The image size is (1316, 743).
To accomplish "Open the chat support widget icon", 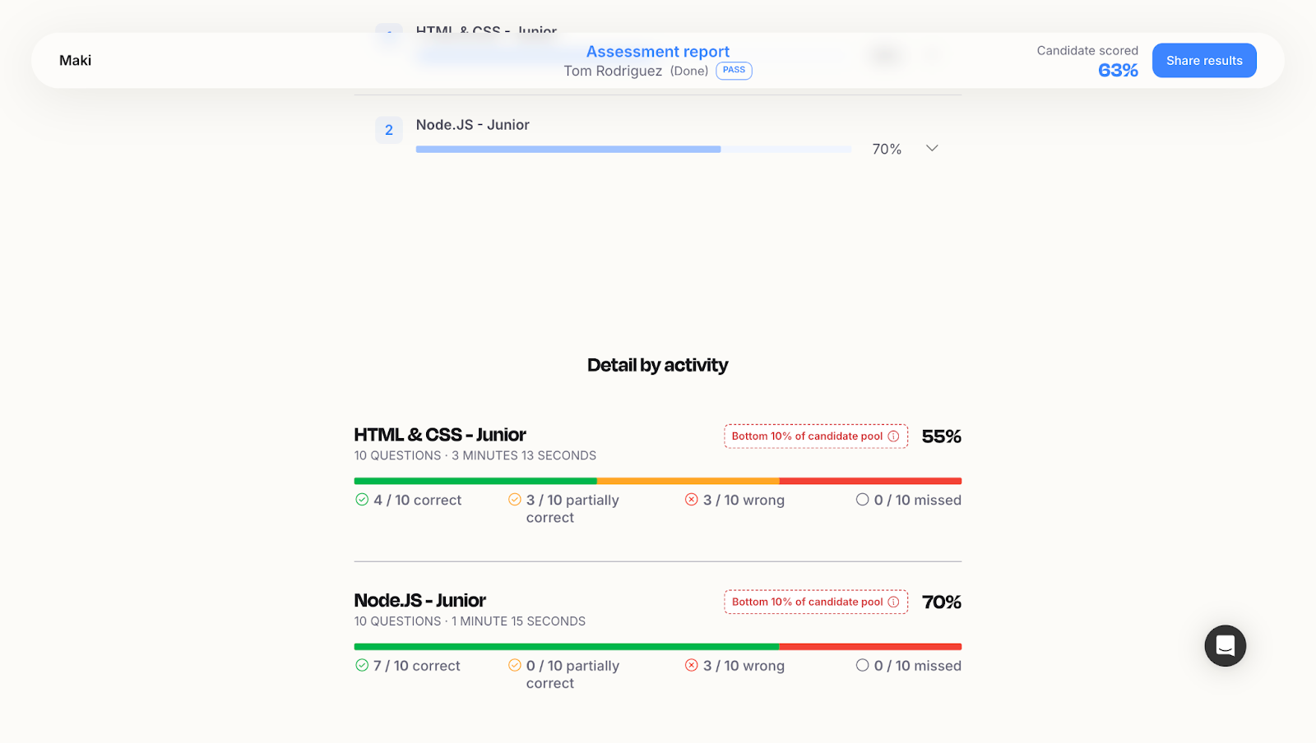I will point(1225,646).
